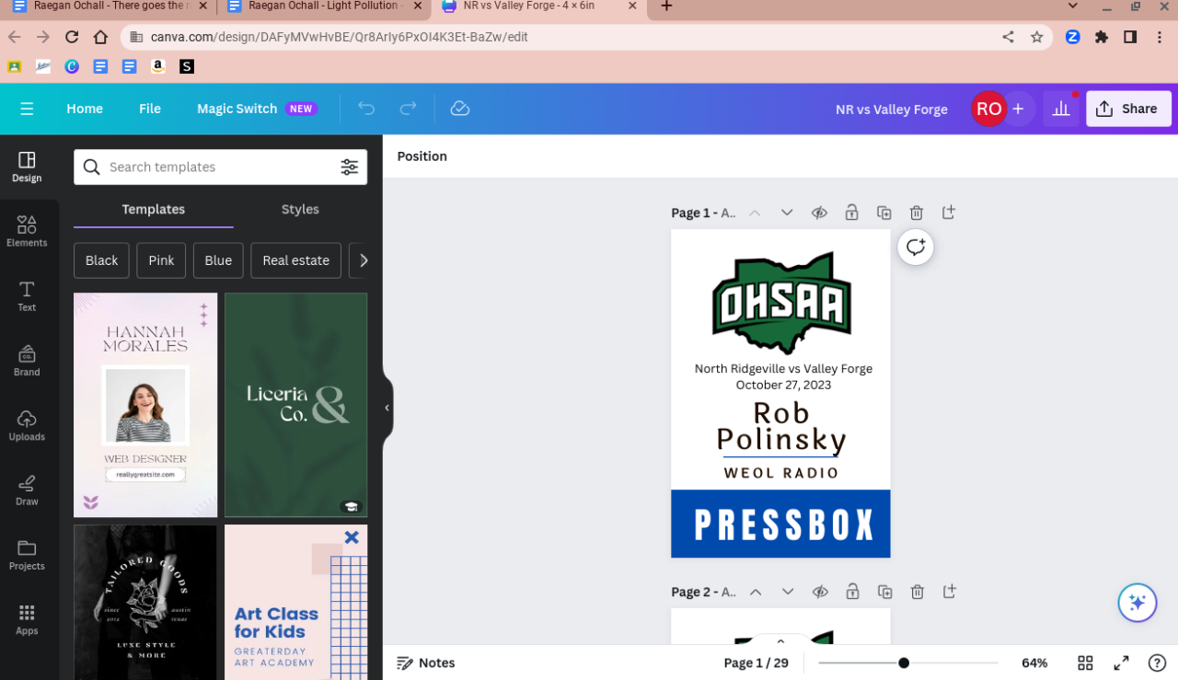
Task: Open the 64% zoom level menu
Action: (1034, 663)
